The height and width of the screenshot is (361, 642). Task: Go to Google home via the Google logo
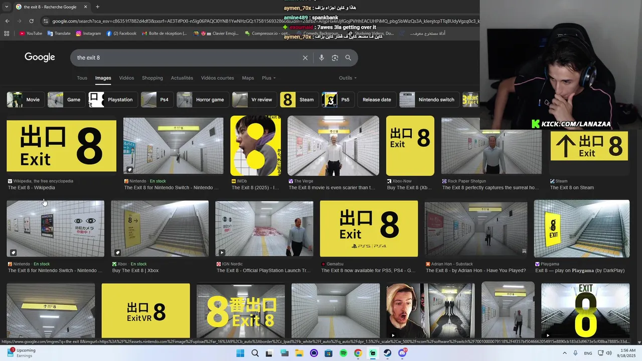pos(40,57)
